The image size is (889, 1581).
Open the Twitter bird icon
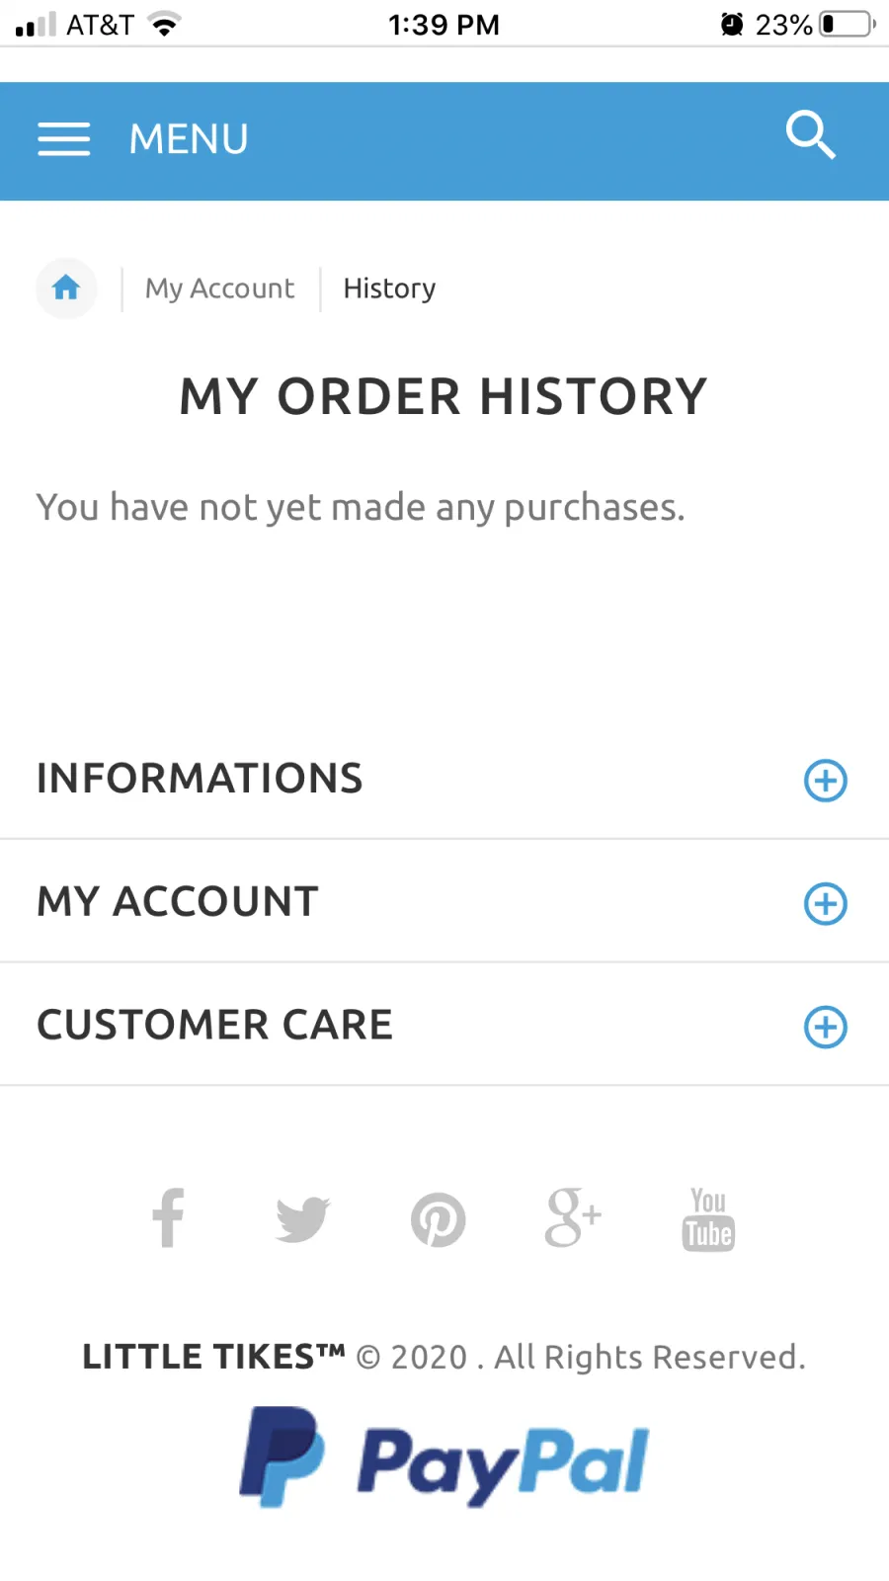click(302, 1219)
